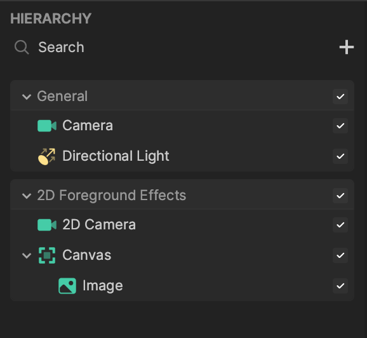Click into the Search field
The height and width of the screenshot is (338, 367).
[x=183, y=47]
